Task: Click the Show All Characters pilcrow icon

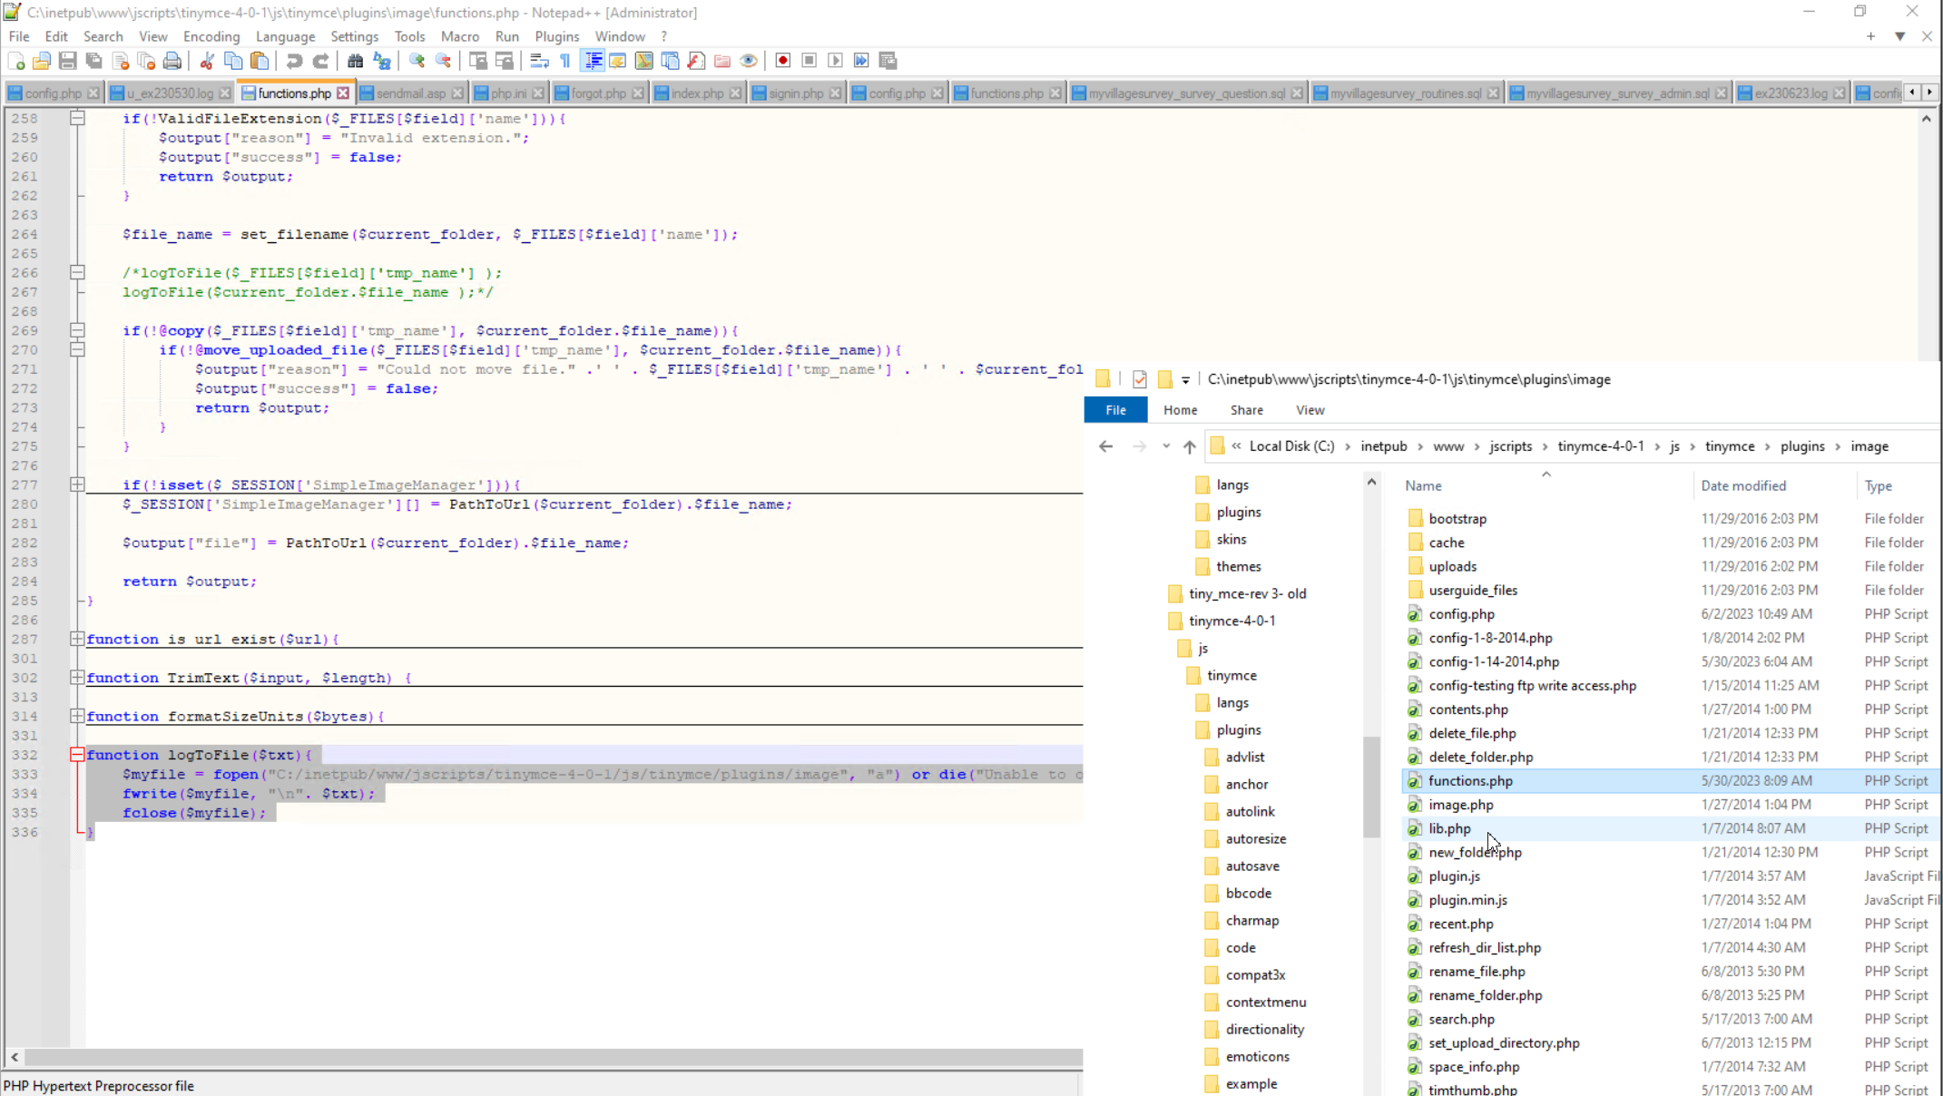Action: (565, 61)
